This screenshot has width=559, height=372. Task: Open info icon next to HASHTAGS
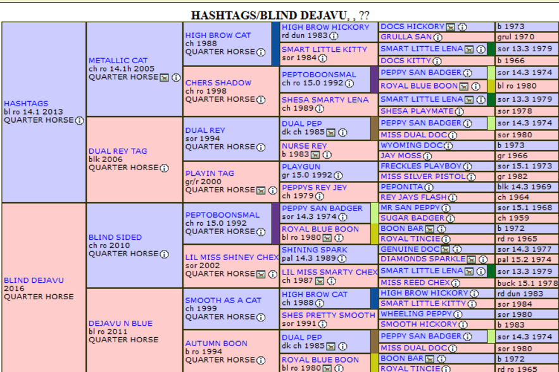pyautogui.click(x=80, y=121)
